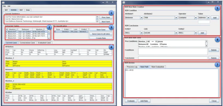Click the Conclusion text field
The height and width of the screenshot is (106, 223).
(x=173, y=58)
